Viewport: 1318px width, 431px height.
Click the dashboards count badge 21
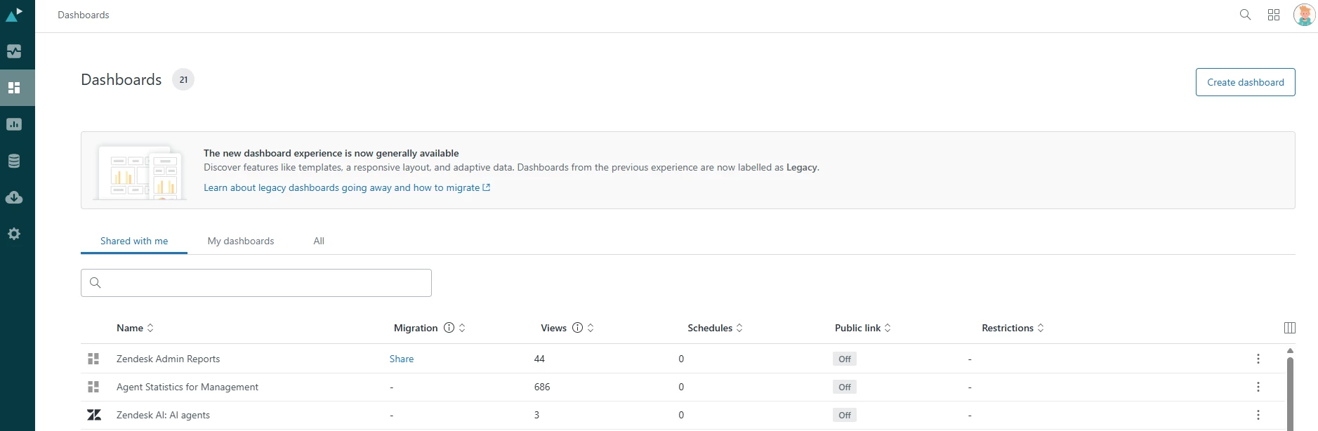tap(183, 79)
